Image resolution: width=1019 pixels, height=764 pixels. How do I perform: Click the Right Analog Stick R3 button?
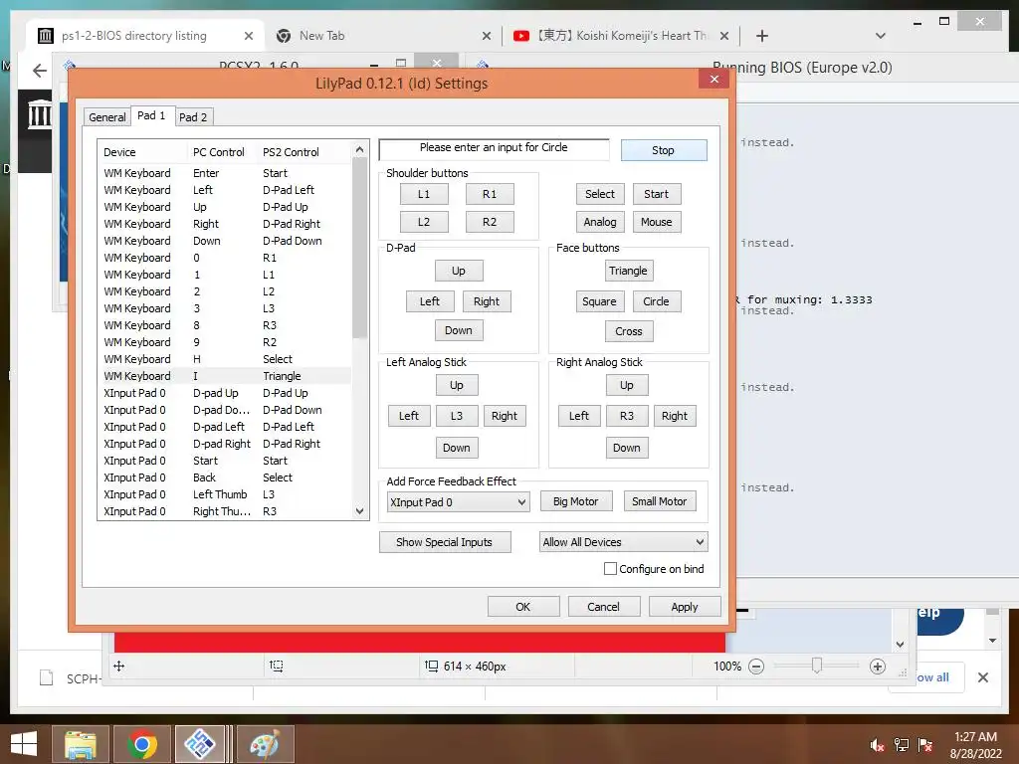627,415
